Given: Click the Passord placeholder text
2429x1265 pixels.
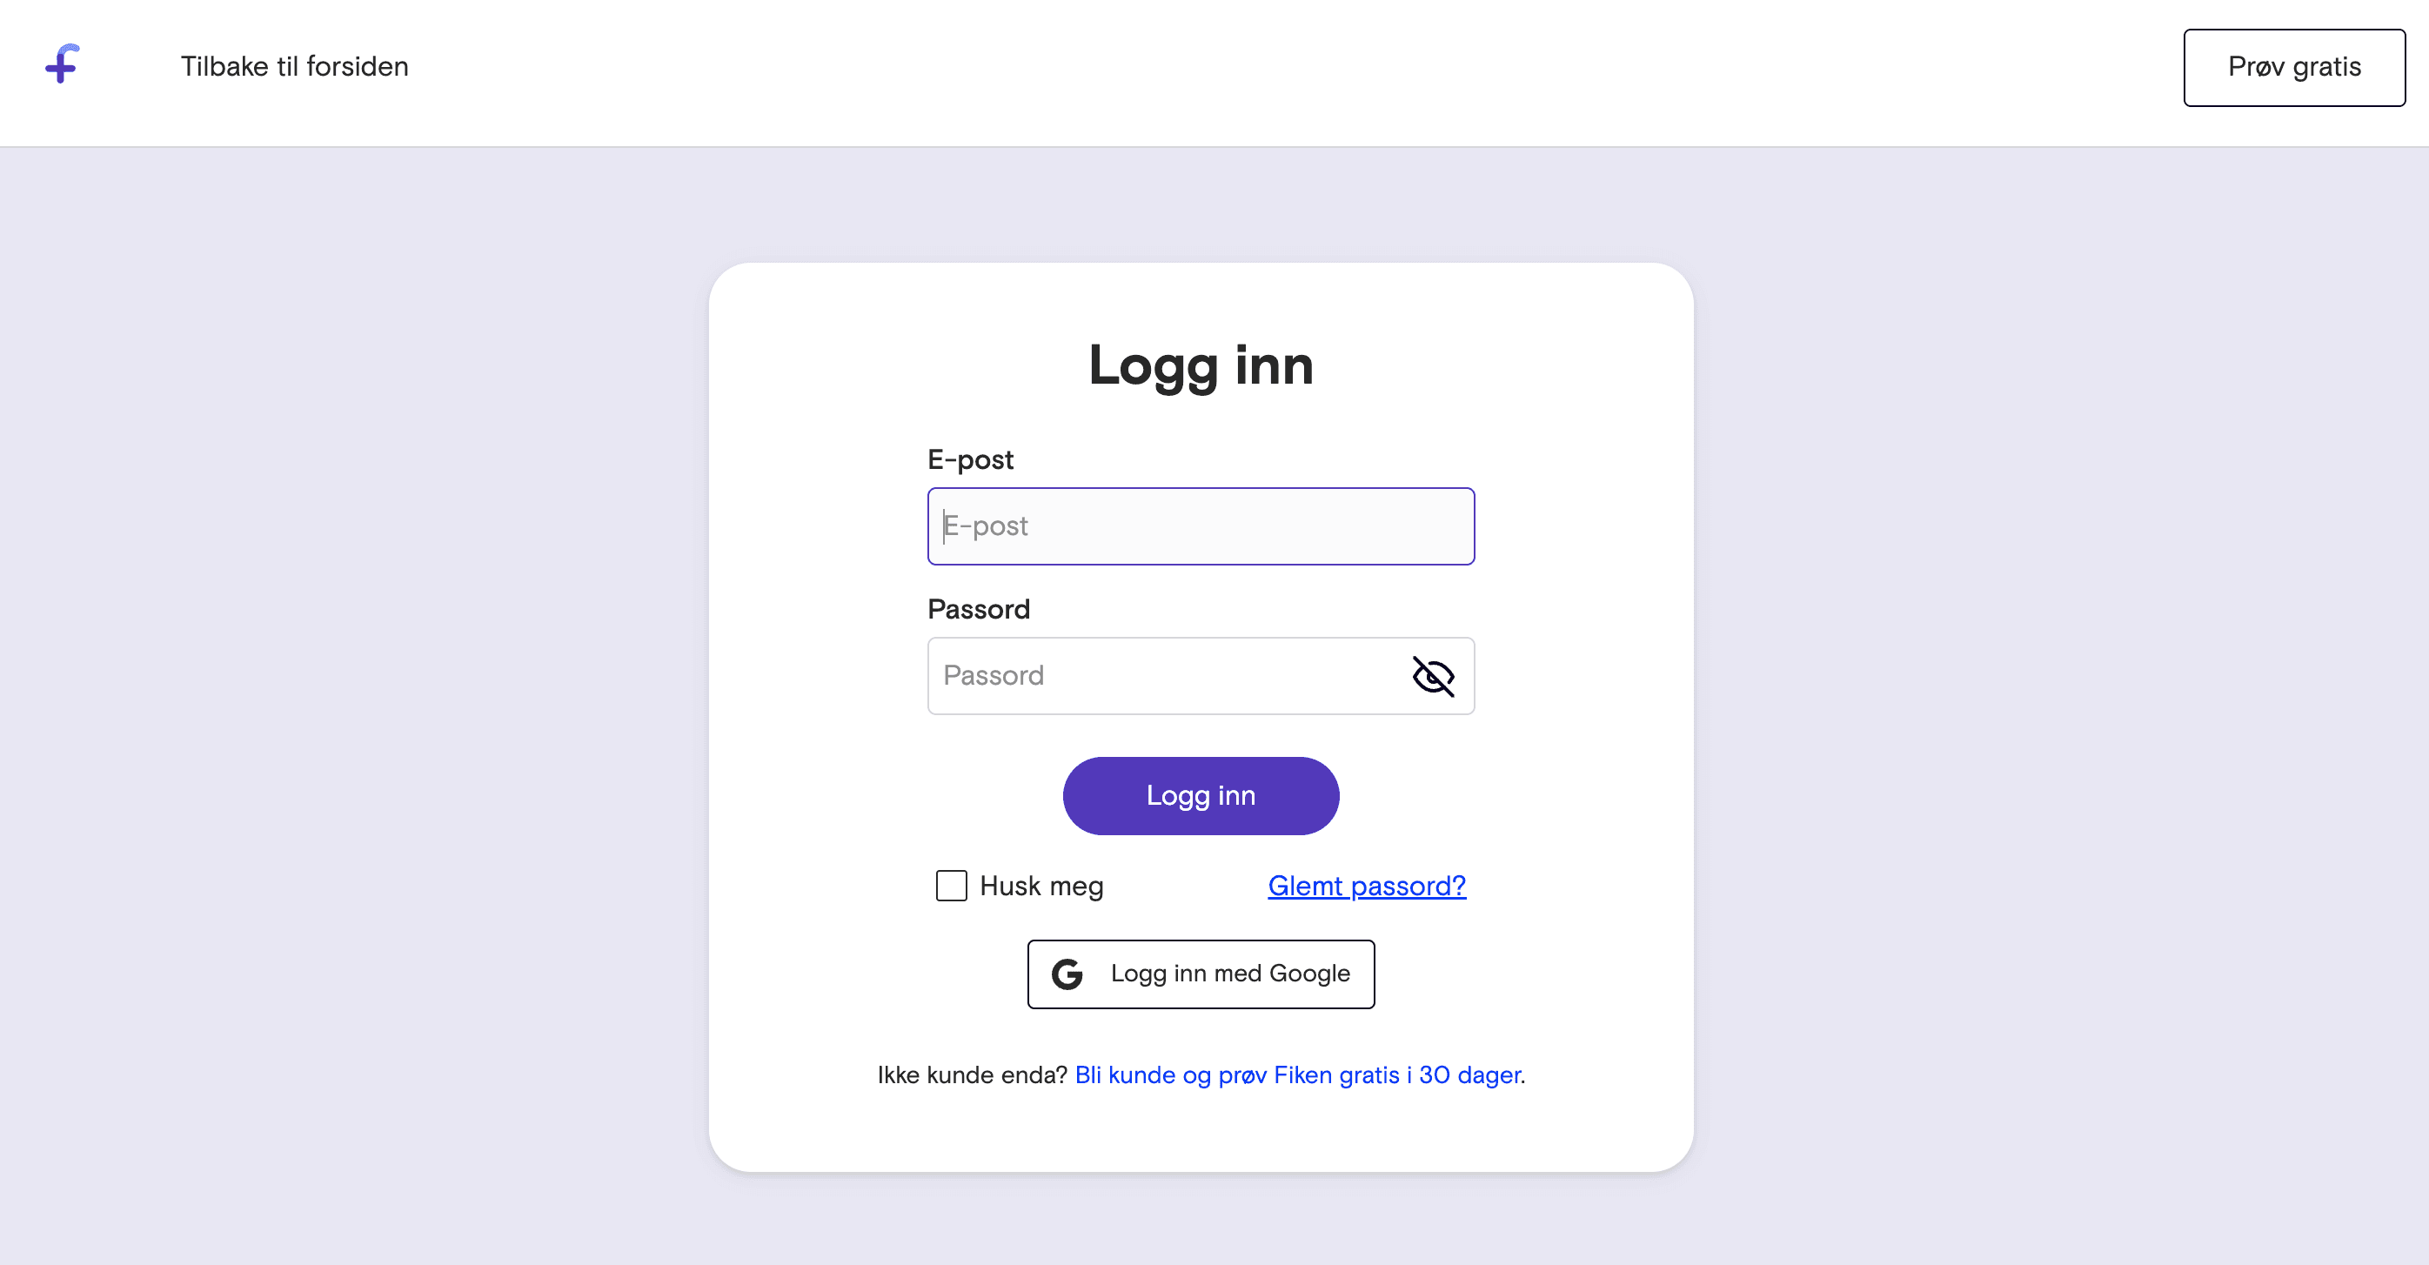Looking at the screenshot, I should tap(993, 676).
